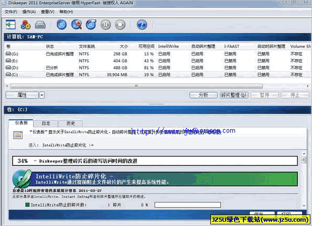The image size is (312, 226).
Task: Click the IntelliWrite prevented fragments progress bar
Action: tap(188, 205)
